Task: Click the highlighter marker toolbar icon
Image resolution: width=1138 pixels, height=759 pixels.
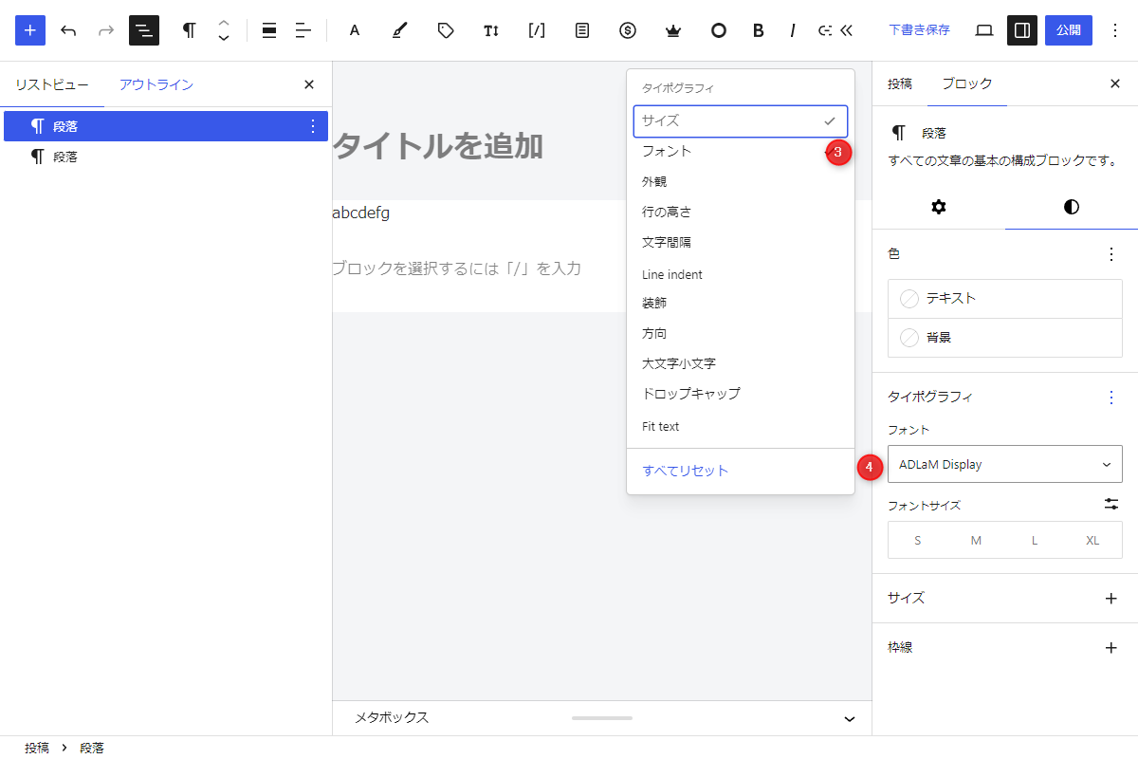Action: point(400,30)
